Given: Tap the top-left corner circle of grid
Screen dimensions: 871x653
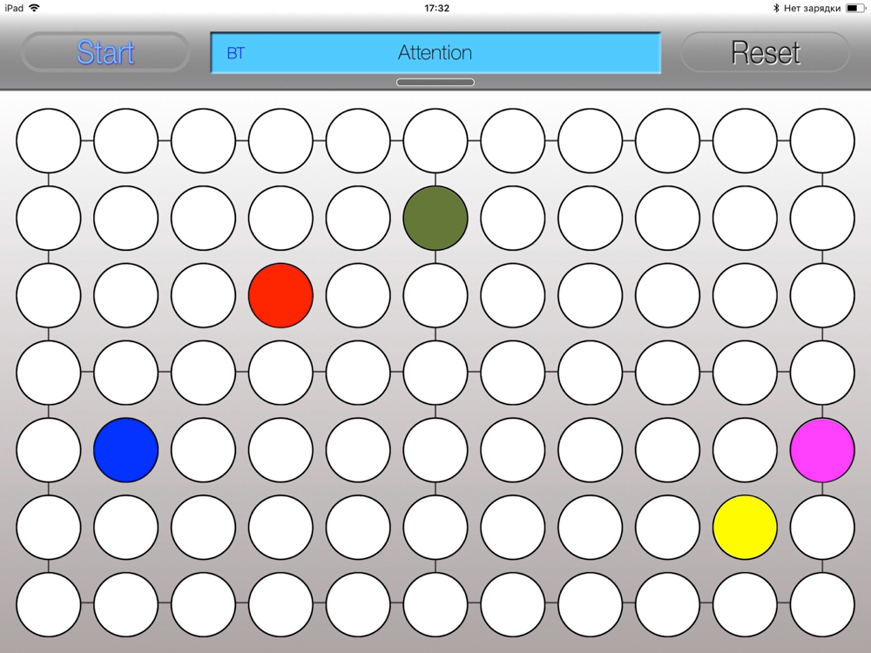Looking at the screenshot, I should [48, 141].
